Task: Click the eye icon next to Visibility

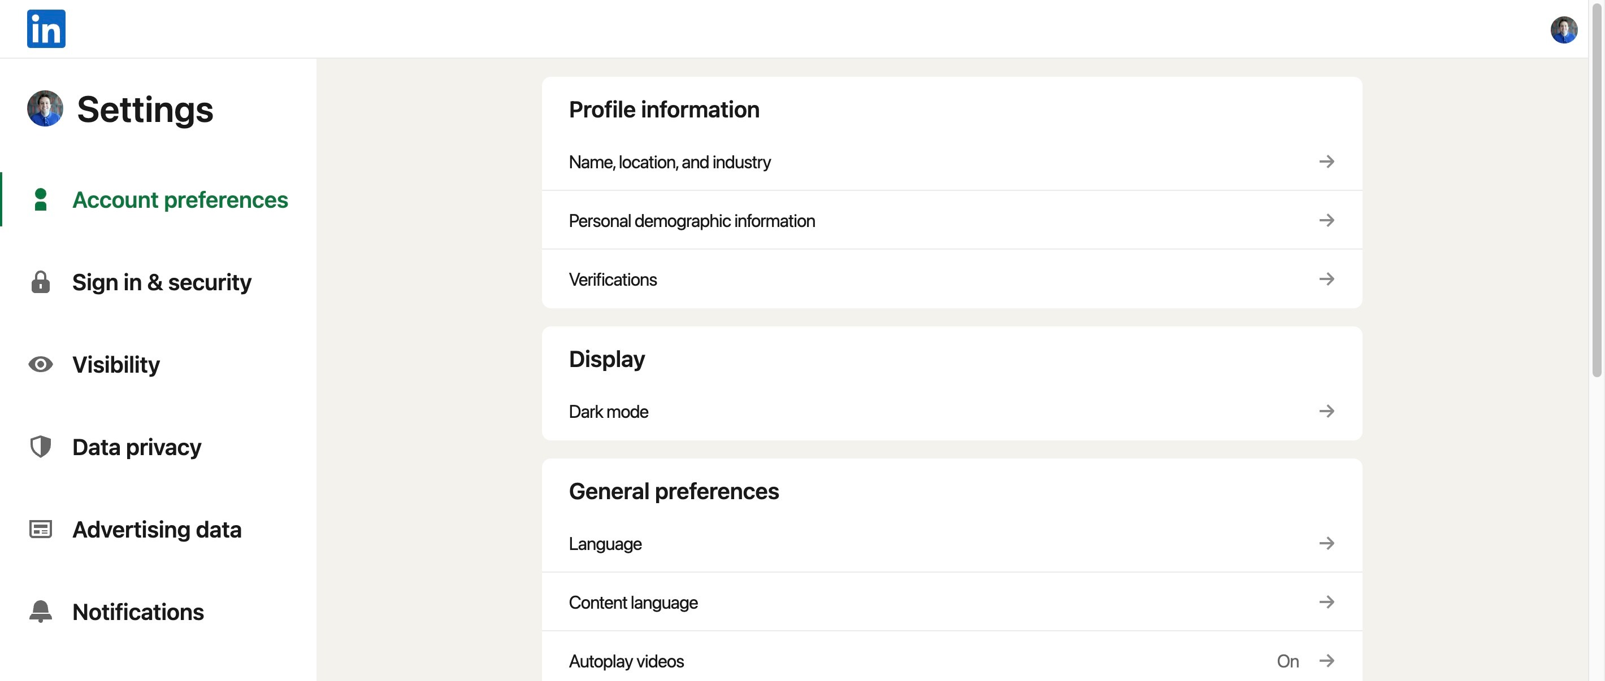Action: (41, 364)
